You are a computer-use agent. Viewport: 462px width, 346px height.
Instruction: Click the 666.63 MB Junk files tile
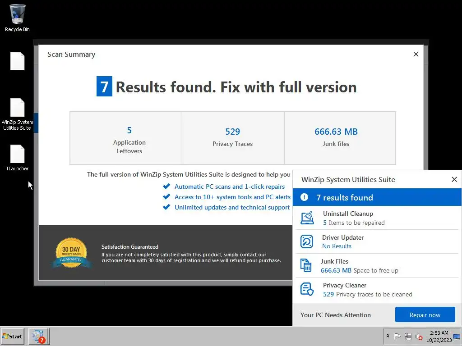point(340,138)
